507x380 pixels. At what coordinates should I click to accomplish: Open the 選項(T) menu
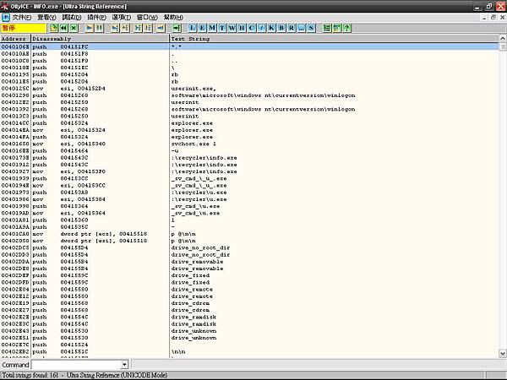(122, 17)
